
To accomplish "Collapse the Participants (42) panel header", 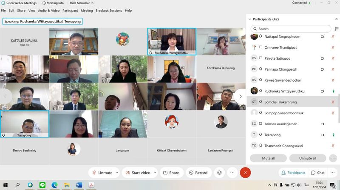I will point(249,19).
